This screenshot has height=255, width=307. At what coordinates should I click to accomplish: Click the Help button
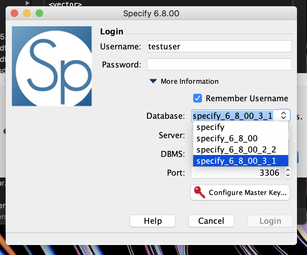(152, 221)
